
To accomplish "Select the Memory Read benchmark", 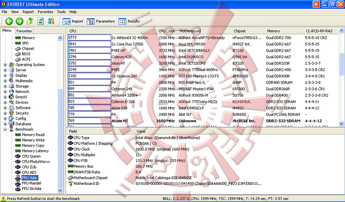I will 33,135.
